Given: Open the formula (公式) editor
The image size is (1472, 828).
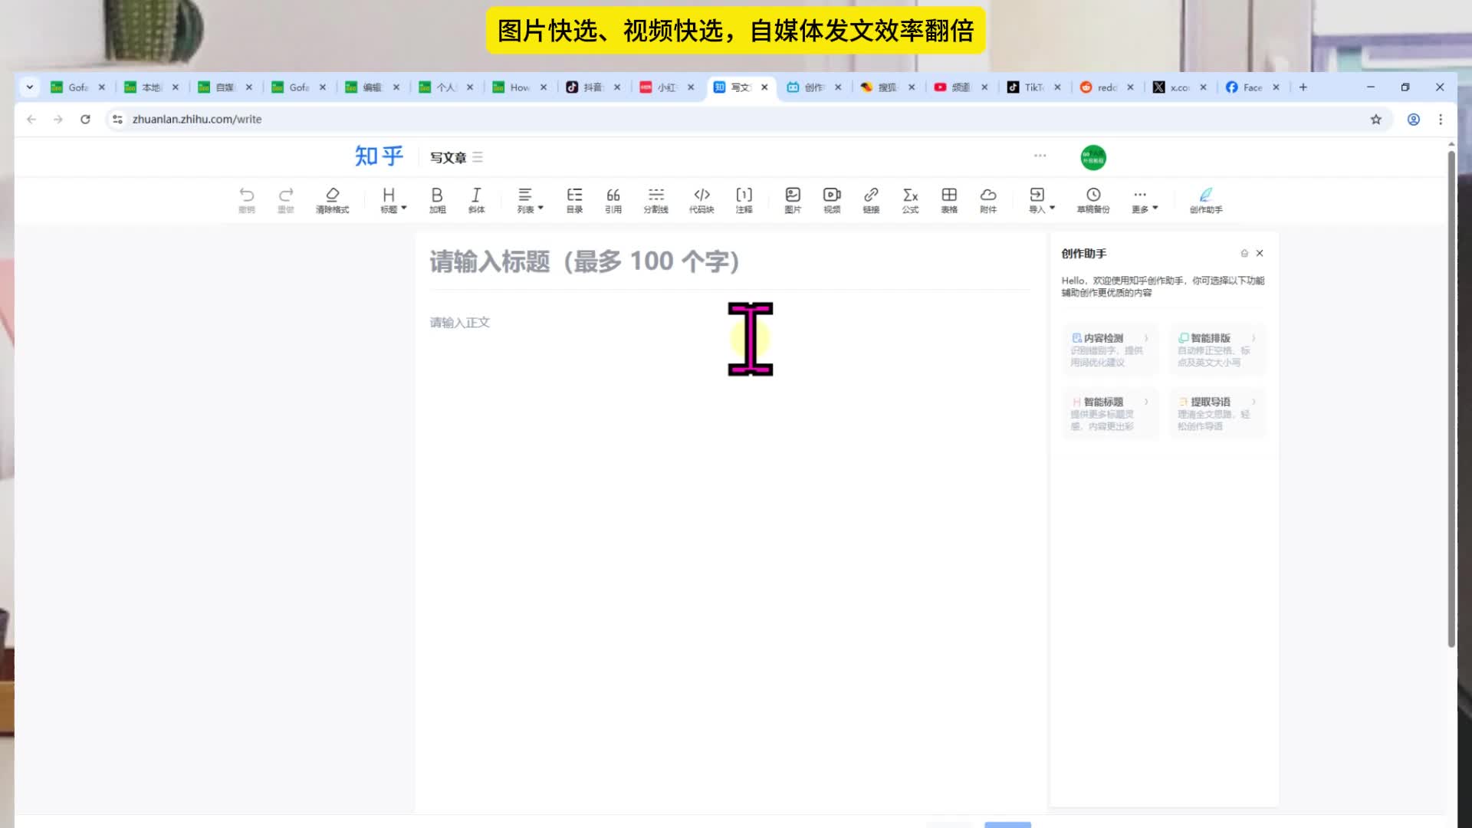Looking at the screenshot, I should click(910, 199).
